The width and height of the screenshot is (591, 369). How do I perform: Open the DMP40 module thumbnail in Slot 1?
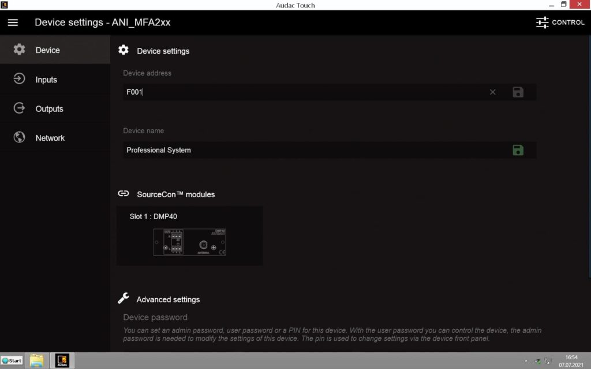click(189, 242)
